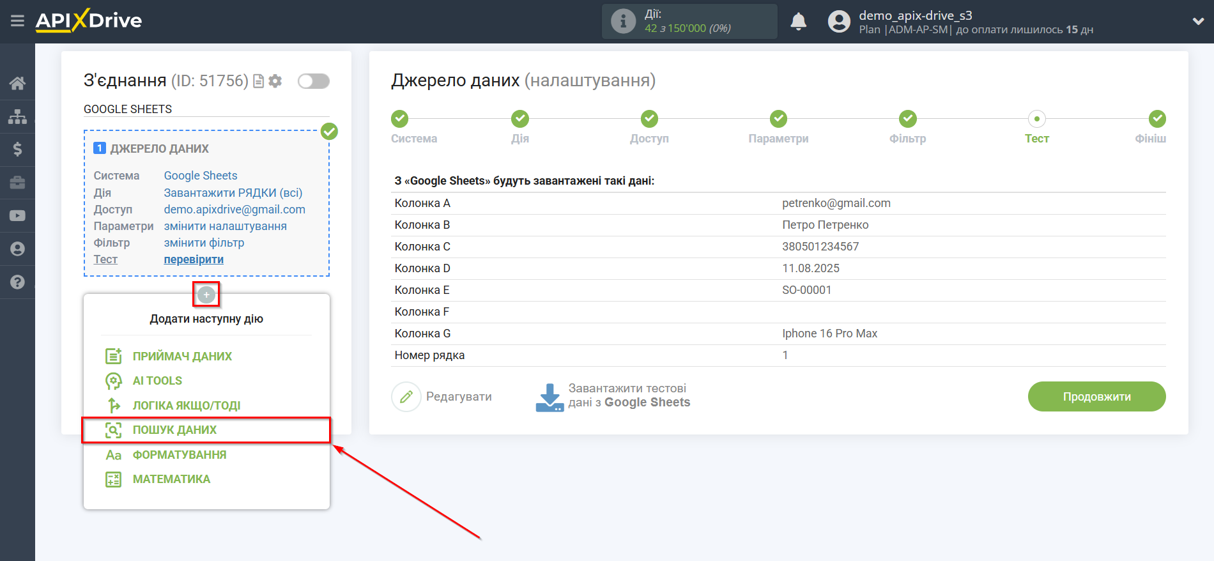Open the profile sidebar icon
Screen dimensions: 1214x561
(x=17, y=249)
